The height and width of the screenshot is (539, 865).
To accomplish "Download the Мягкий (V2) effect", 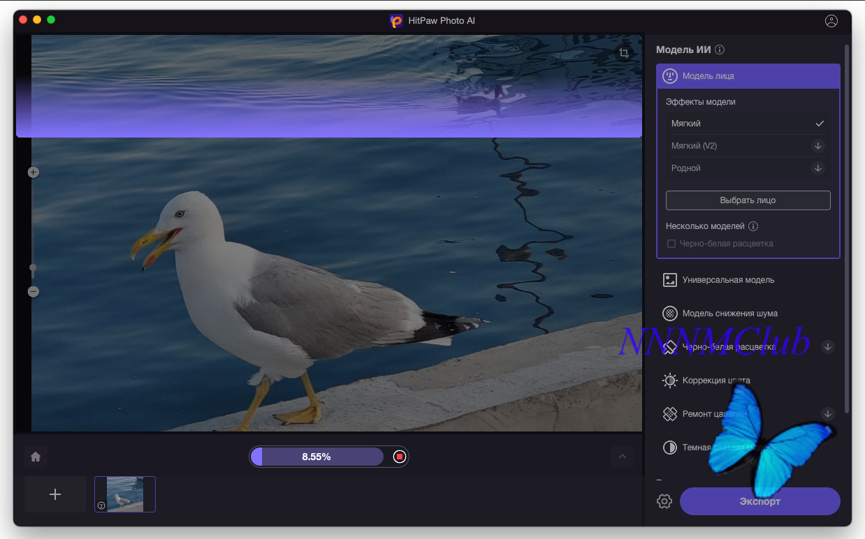I will pyautogui.click(x=818, y=146).
